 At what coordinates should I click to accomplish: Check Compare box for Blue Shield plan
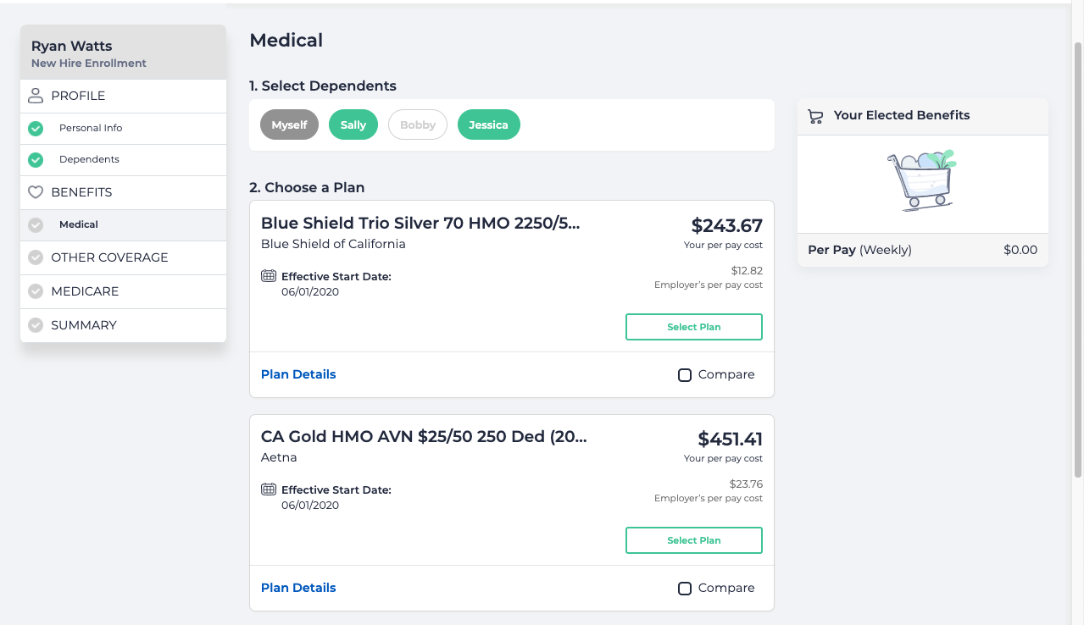coord(685,375)
